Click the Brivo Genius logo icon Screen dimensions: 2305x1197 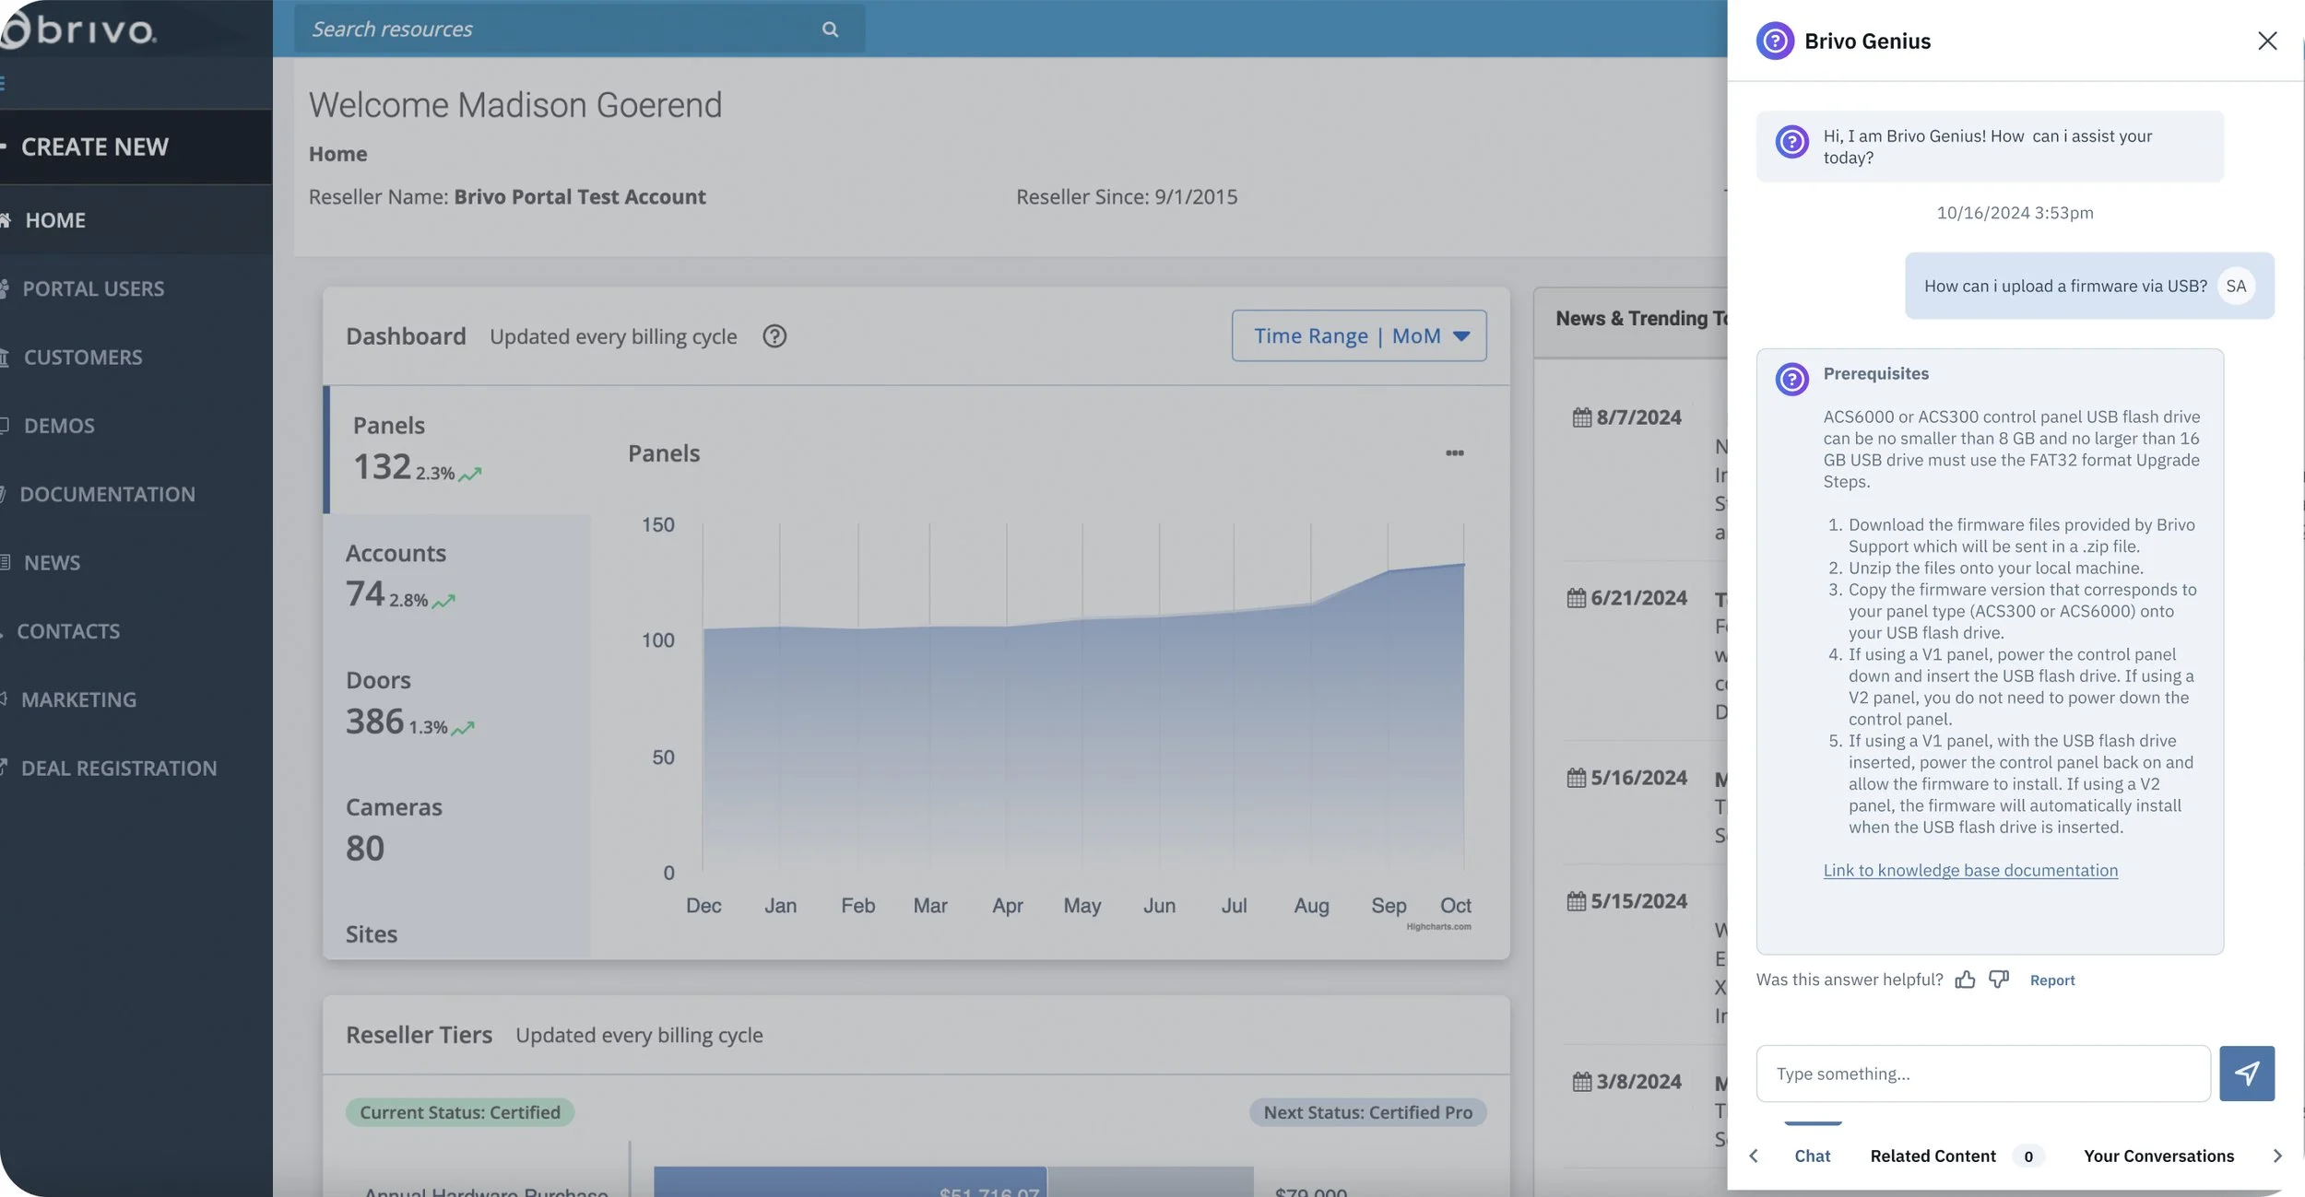click(x=1775, y=41)
